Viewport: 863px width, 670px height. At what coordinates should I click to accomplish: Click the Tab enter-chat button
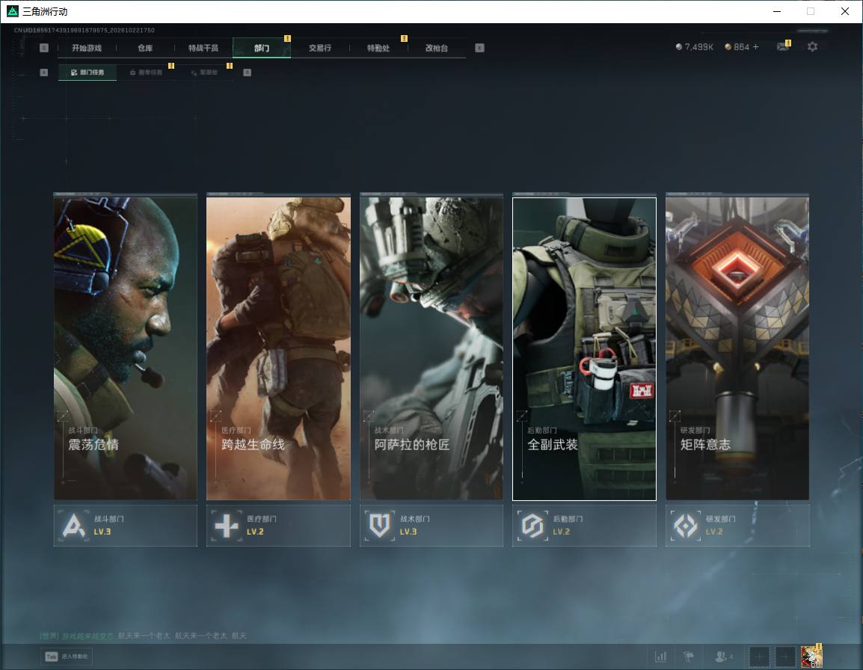coord(67,657)
